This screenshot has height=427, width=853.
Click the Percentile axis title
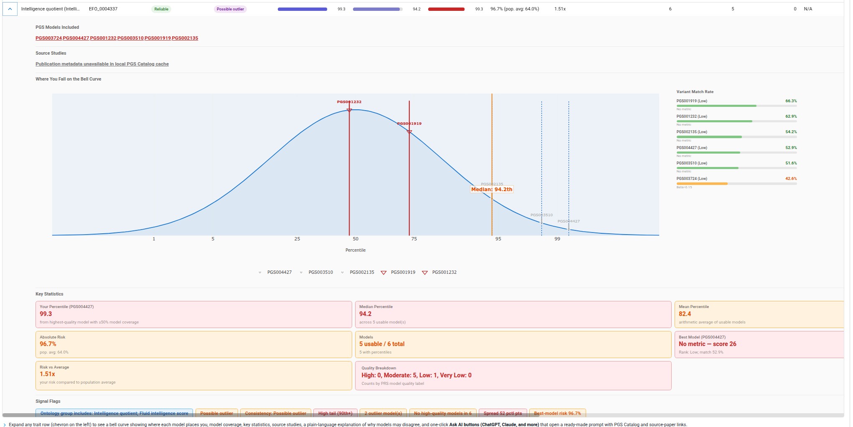click(355, 250)
